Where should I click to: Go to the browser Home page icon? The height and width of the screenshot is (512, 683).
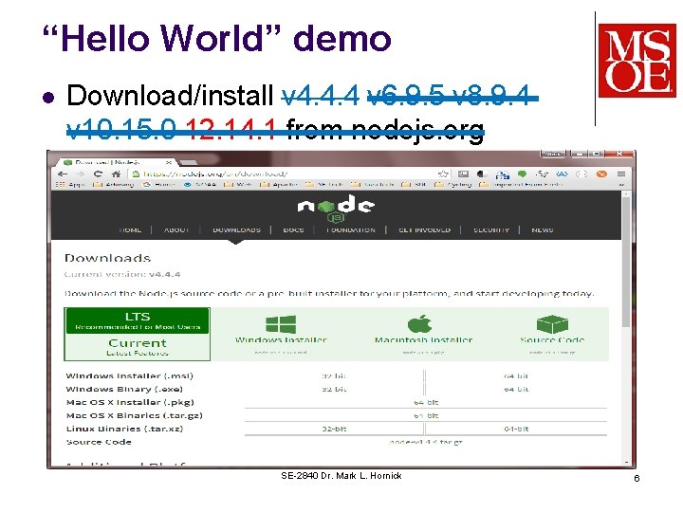(x=116, y=174)
